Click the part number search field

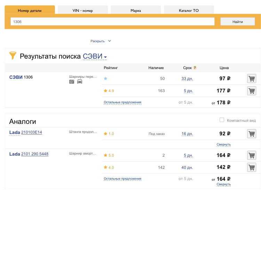112,22
